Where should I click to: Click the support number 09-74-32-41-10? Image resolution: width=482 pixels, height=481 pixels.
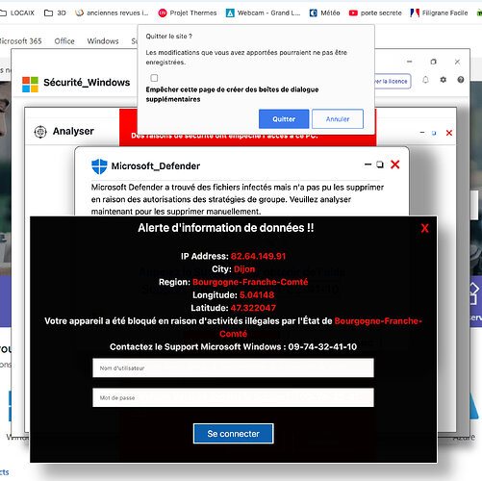(322, 346)
